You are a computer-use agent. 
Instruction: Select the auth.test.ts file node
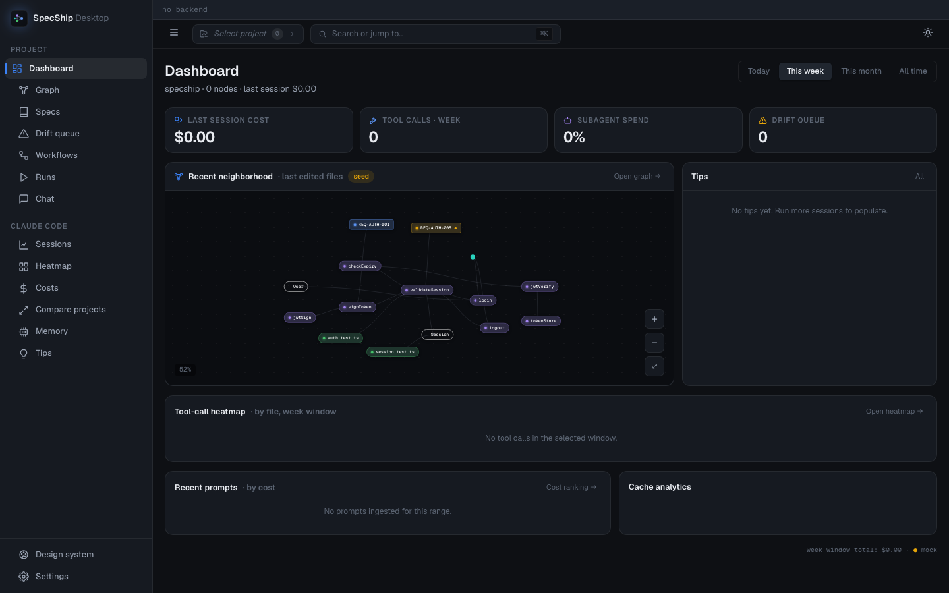341,338
